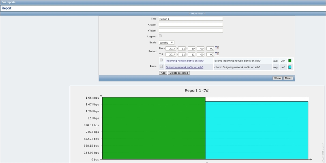Select the Outgoing network traffic item checkbox
This screenshot has height=163, width=326.
pos(161,67)
